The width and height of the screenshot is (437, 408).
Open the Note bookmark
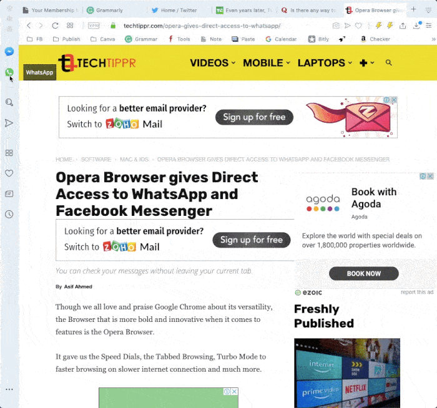[x=211, y=39]
